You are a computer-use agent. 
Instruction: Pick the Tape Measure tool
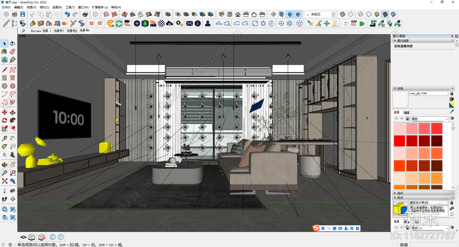[x=5, y=138]
